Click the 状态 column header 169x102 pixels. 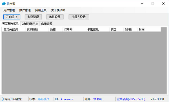[116, 29]
